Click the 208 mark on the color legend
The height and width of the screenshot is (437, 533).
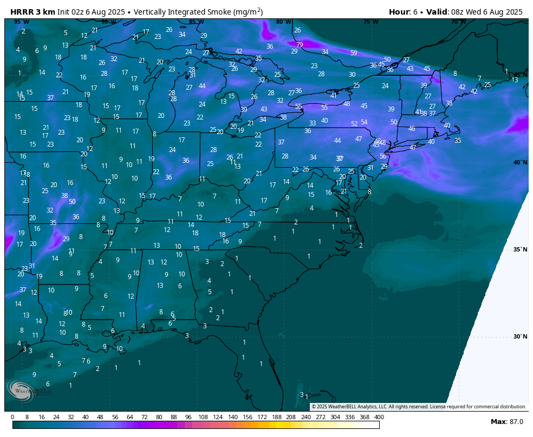point(291,417)
